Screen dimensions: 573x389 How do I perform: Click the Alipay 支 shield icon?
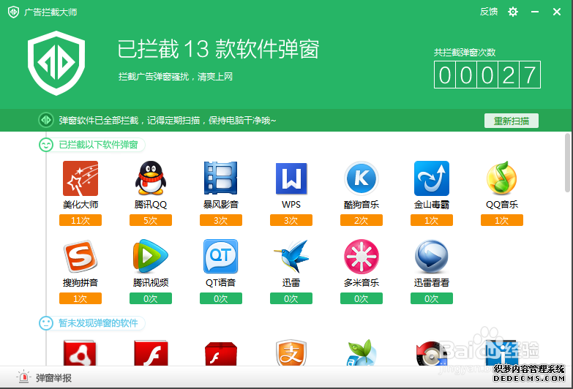291,352
